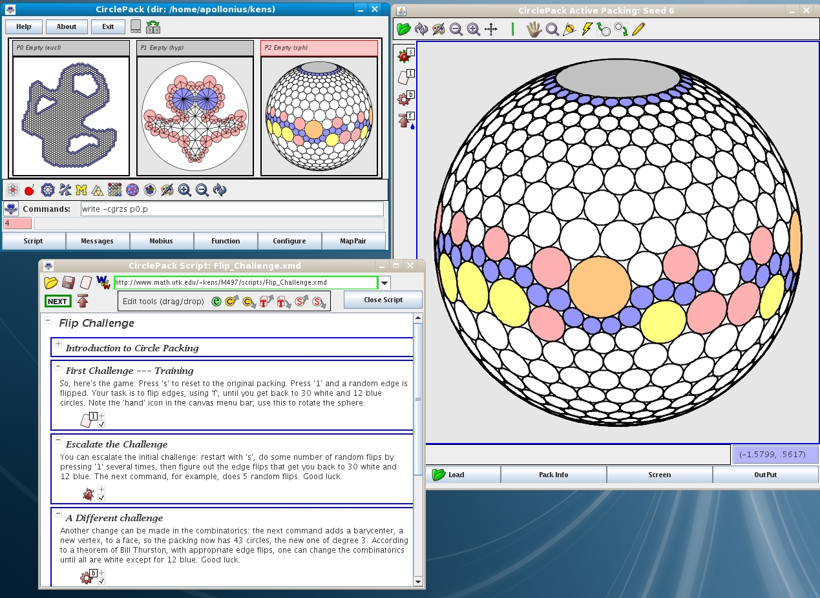Click the Close Script button

[383, 300]
